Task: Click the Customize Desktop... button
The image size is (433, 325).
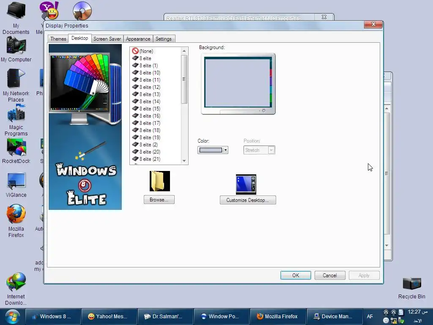Action: click(x=248, y=200)
